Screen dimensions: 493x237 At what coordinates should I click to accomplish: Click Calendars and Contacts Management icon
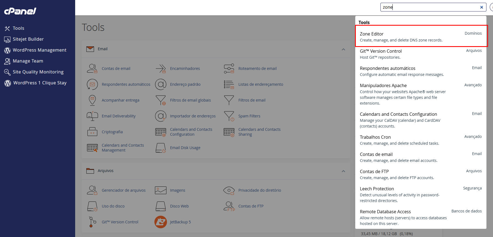(x=92, y=148)
